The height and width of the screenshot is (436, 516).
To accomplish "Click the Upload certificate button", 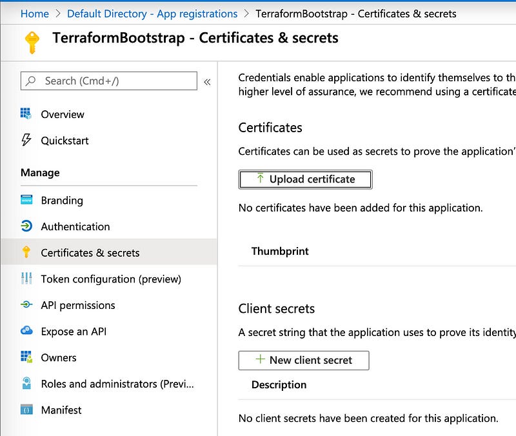I will click(x=305, y=179).
